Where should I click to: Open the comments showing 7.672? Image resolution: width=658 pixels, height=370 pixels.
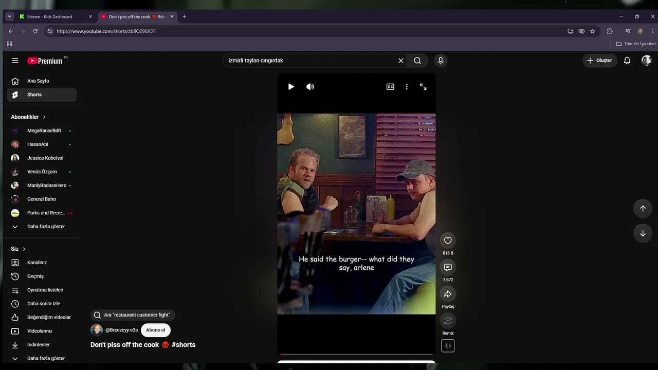coord(448,267)
